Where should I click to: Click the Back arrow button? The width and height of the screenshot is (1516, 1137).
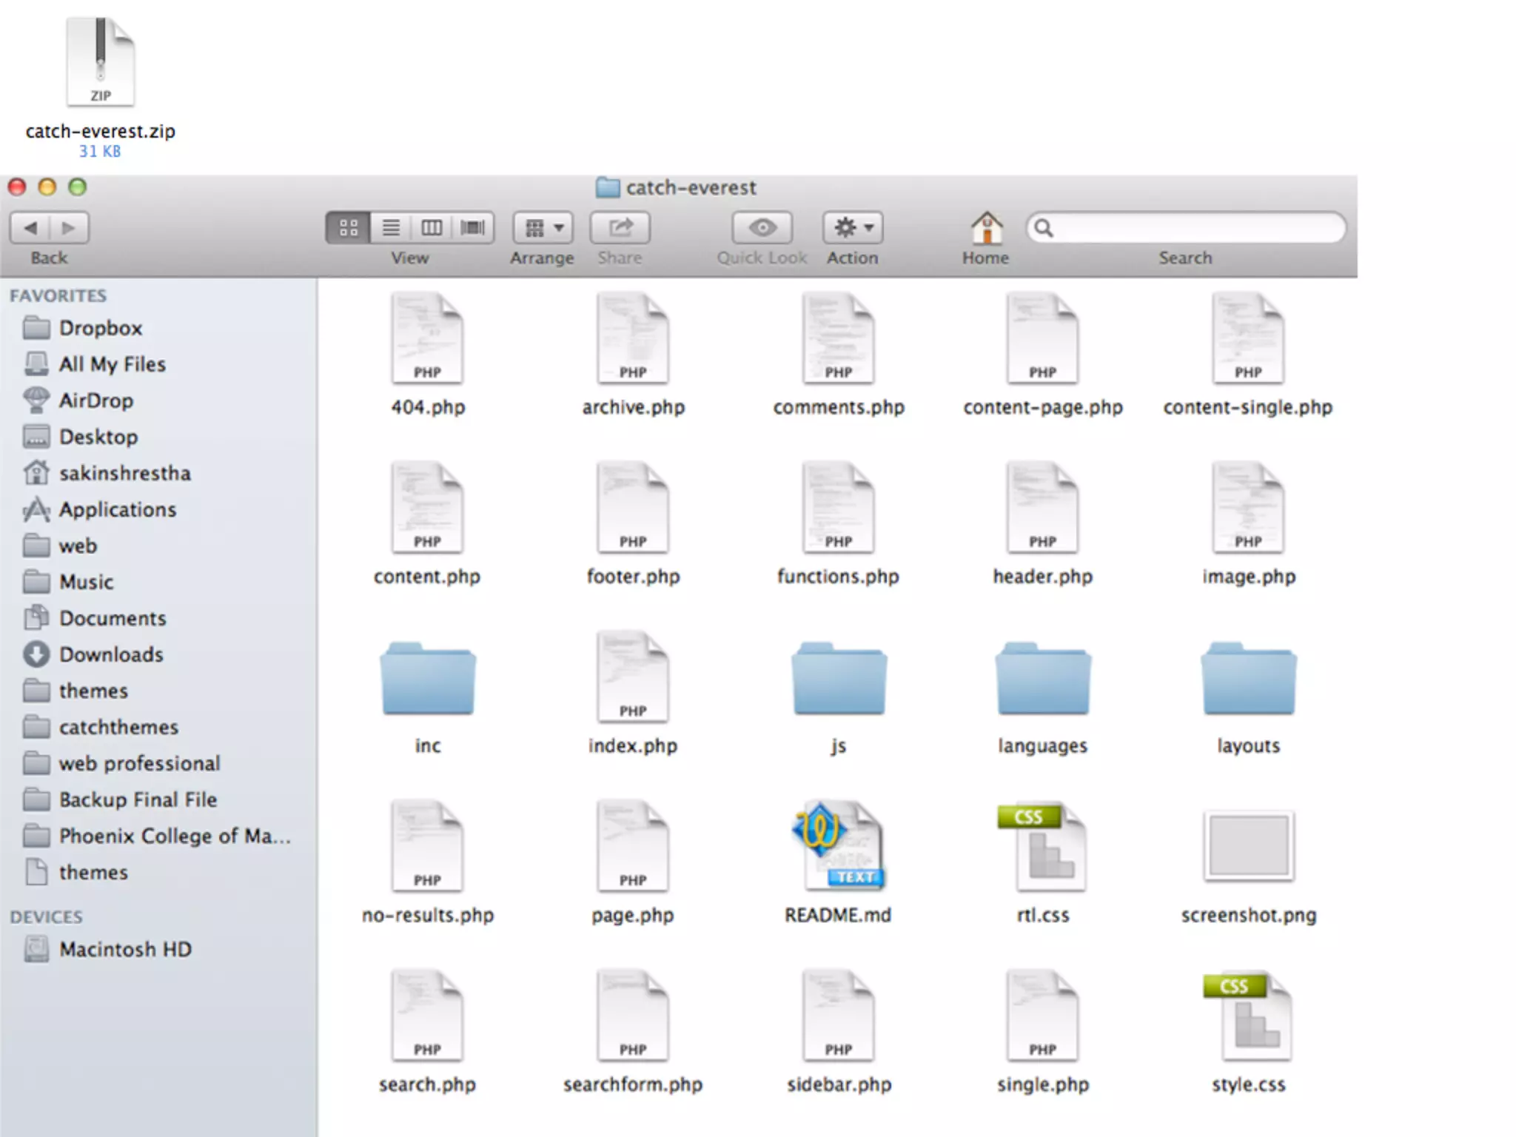pos(30,227)
